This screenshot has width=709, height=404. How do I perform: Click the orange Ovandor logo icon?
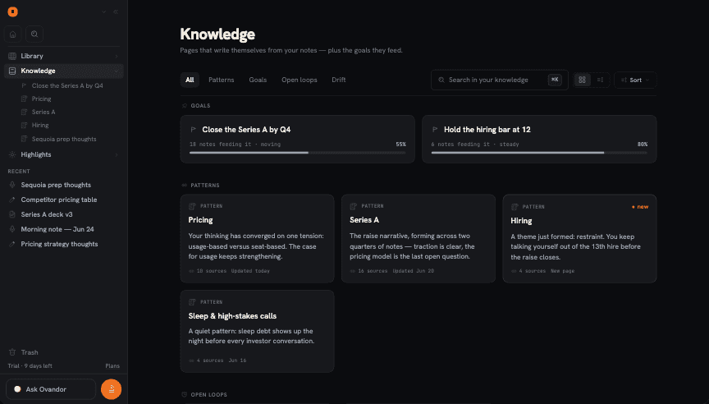pyautogui.click(x=12, y=11)
